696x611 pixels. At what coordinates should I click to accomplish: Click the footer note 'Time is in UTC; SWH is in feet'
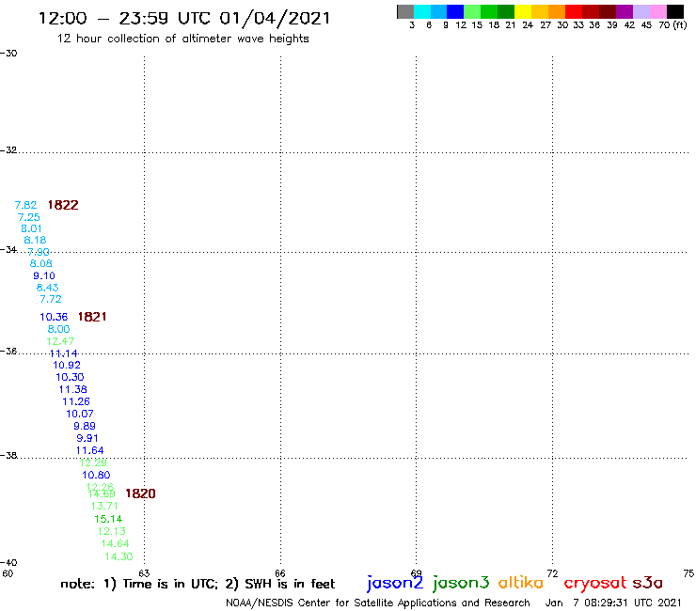tap(198, 584)
